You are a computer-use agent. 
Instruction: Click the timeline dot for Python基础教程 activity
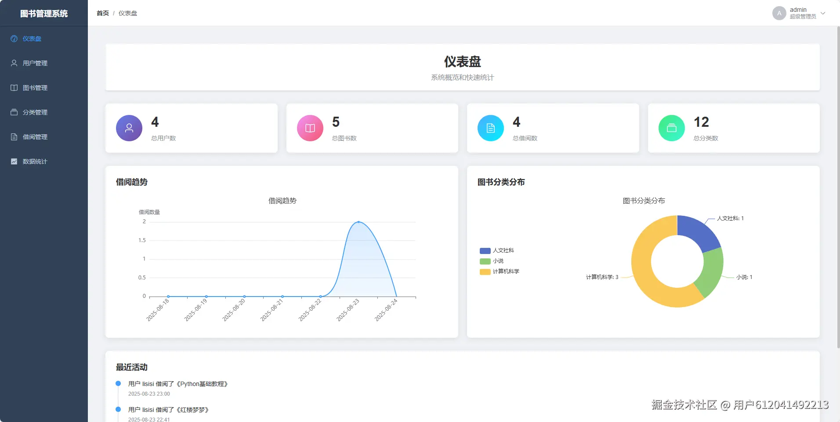click(118, 383)
